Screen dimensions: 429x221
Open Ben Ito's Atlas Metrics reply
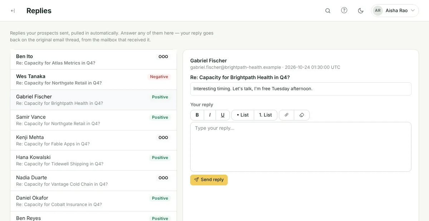[x=93, y=60]
